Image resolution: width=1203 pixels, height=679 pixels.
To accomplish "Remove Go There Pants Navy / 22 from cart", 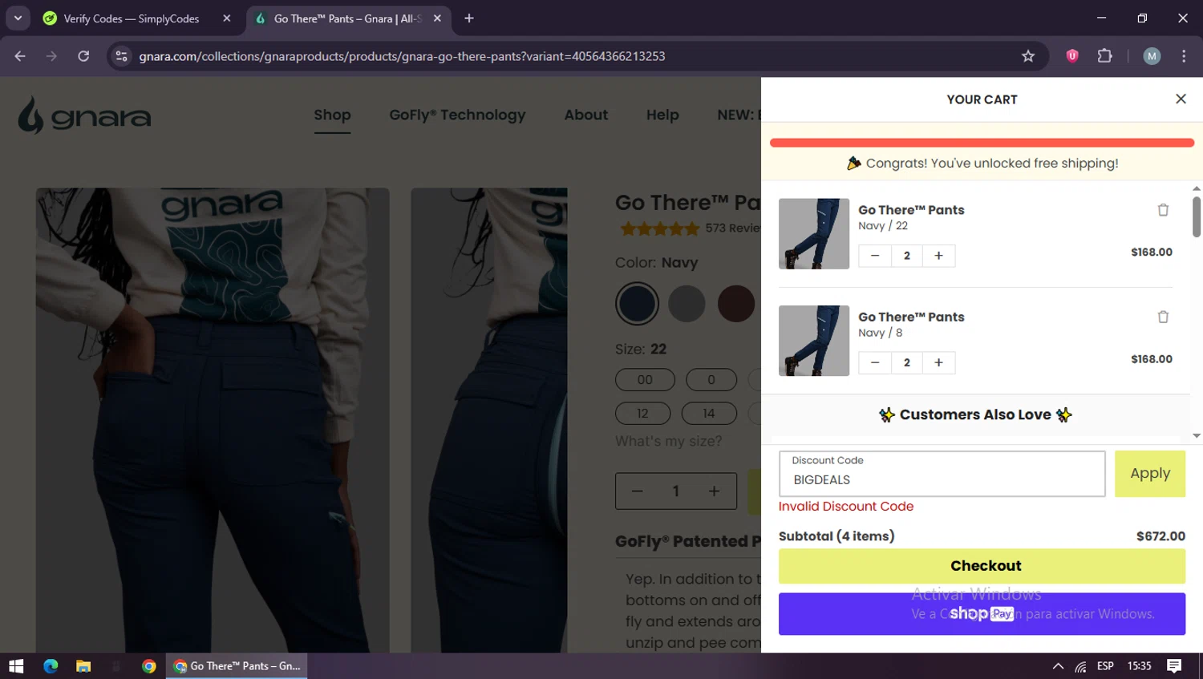I will pyautogui.click(x=1163, y=210).
